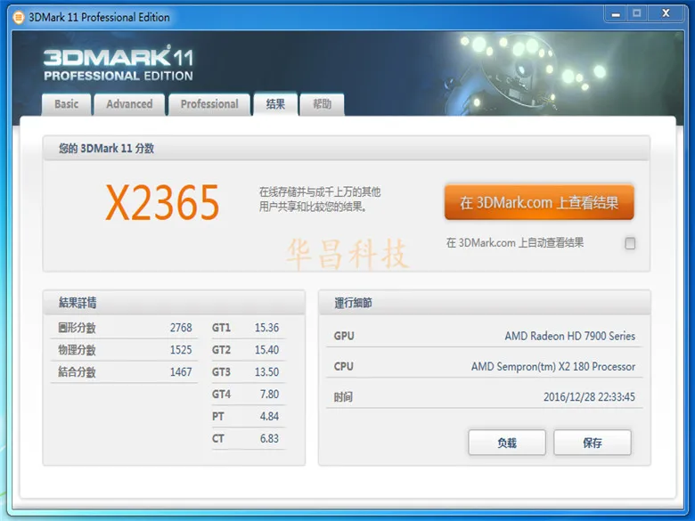
Task: Enable the 在 3DMark.com 上自动查看结果 checkbox
Action: coord(630,243)
